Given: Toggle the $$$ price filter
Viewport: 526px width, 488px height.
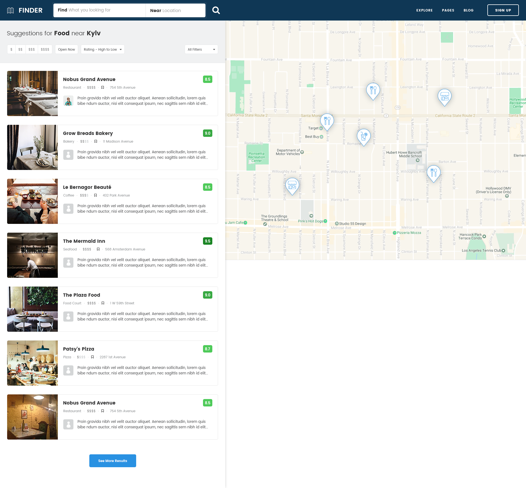Looking at the screenshot, I should (32, 50).
